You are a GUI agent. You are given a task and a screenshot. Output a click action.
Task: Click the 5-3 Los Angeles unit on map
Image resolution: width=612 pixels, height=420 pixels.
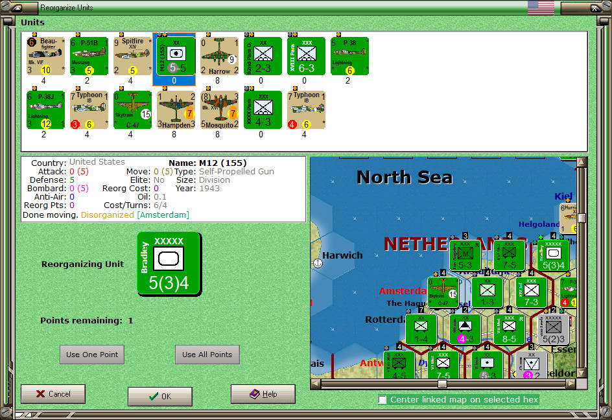tap(465, 255)
